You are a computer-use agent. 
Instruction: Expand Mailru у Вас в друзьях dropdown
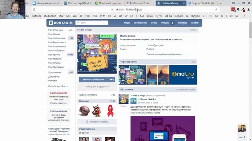[97, 87]
